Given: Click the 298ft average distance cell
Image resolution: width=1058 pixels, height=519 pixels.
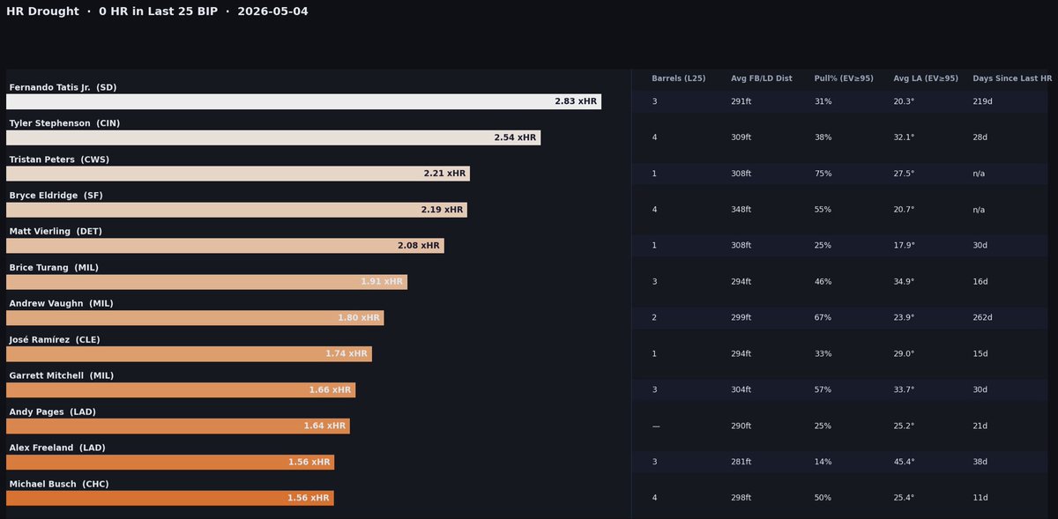Looking at the screenshot, I should (741, 499).
